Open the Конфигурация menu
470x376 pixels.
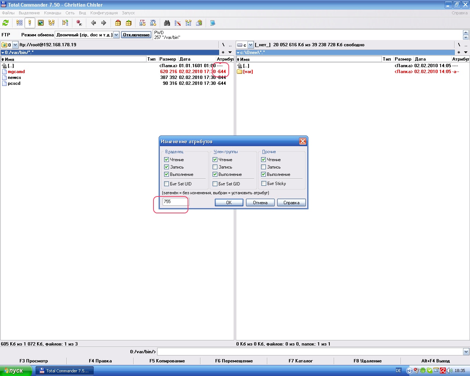(104, 13)
